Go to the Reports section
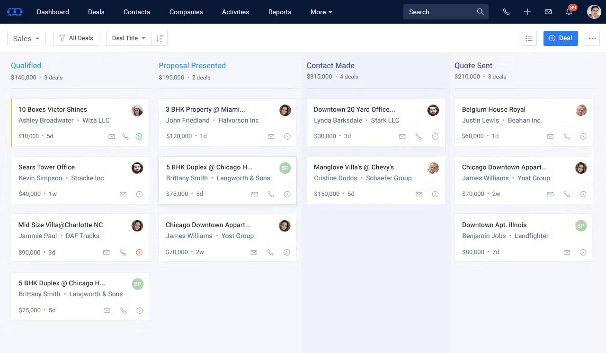This screenshot has height=353, width=606. [x=279, y=12]
